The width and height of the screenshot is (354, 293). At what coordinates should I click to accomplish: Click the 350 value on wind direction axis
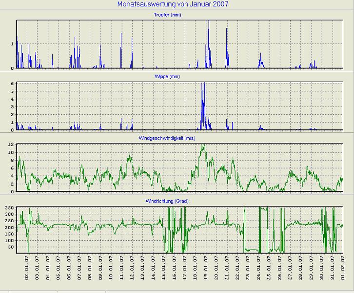point(9,209)
